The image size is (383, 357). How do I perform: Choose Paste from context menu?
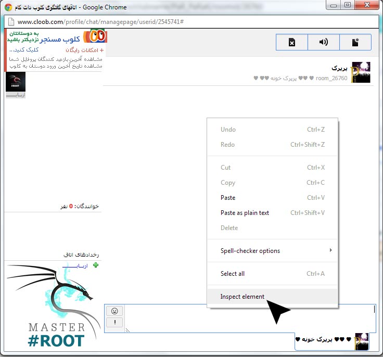tap(272, 198)
